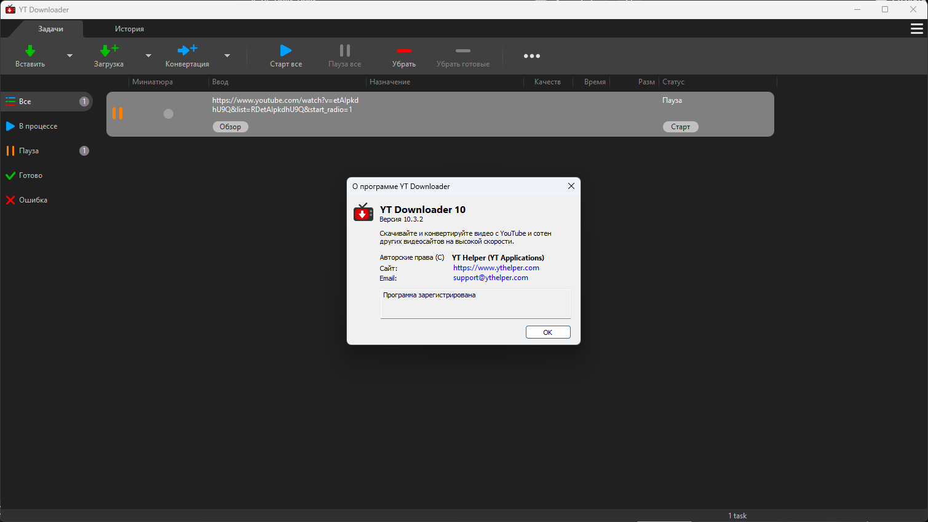Click the Пауза status text in task row

coord(672,100)
